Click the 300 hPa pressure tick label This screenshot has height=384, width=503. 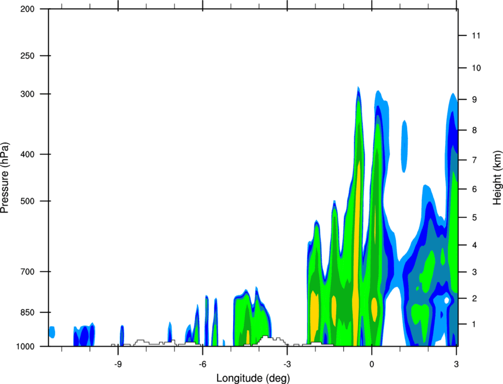[27, 94]
